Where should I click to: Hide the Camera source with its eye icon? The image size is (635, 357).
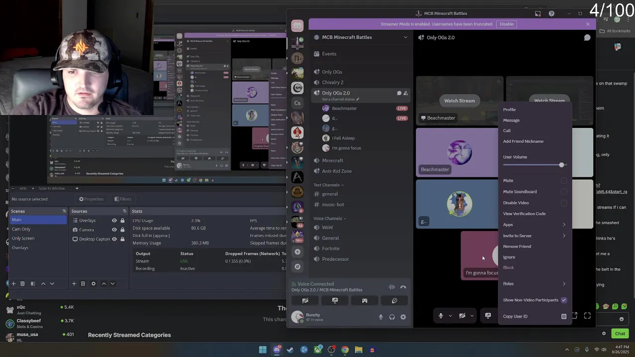(x=114, y=230)
